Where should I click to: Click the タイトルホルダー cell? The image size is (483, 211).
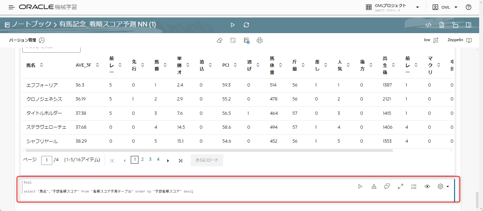pyautogui.click(x=44, y=113)
